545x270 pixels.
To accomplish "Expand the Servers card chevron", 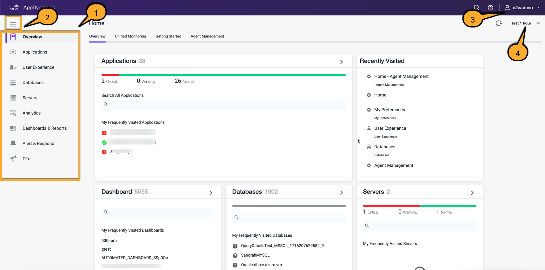I will point(472,193).
